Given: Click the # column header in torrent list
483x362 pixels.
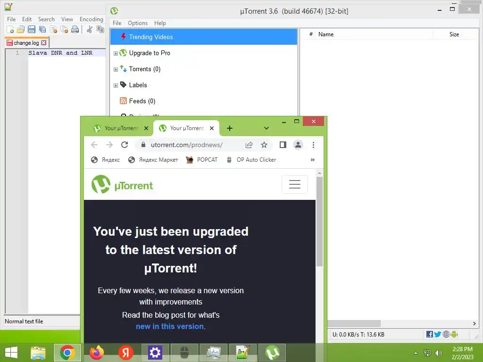Looking at the screenshot, I should click(311, 34).
